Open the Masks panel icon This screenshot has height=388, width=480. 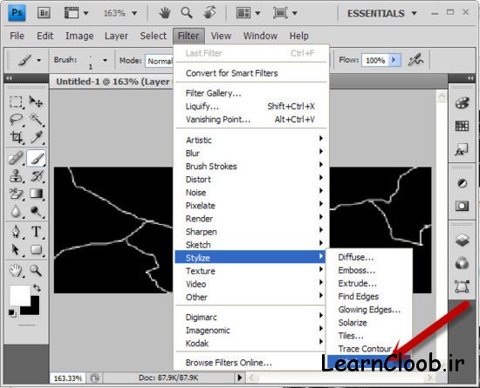[x=462, y=206]
